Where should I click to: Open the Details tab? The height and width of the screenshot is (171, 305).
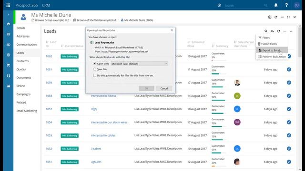[21, 28]
